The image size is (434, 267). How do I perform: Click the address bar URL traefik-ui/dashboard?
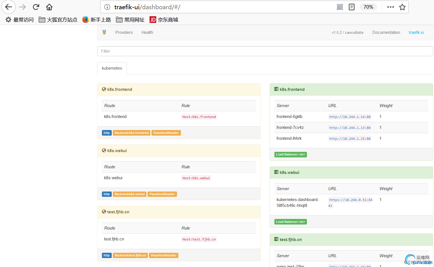[x=147, y=7]
